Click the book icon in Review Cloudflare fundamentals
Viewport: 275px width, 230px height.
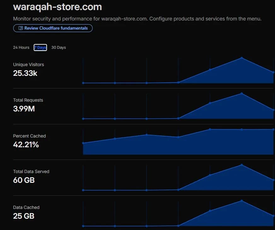21,28
